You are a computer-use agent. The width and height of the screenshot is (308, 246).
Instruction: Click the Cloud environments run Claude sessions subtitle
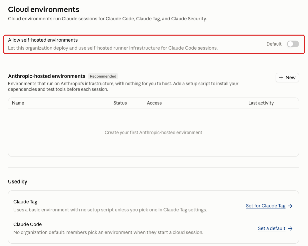(108, 19)
